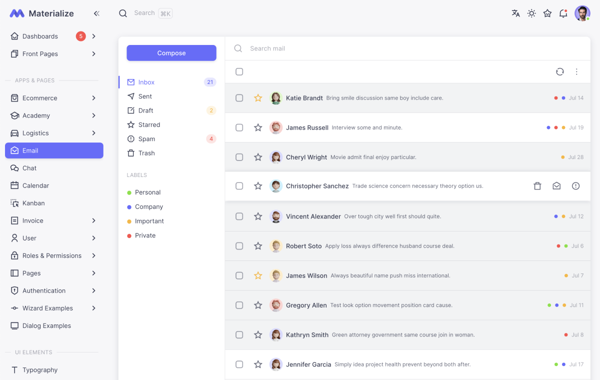Switch to the Spam folder
The width and height of the screenshot is (600, 380).
click(146, 138)
